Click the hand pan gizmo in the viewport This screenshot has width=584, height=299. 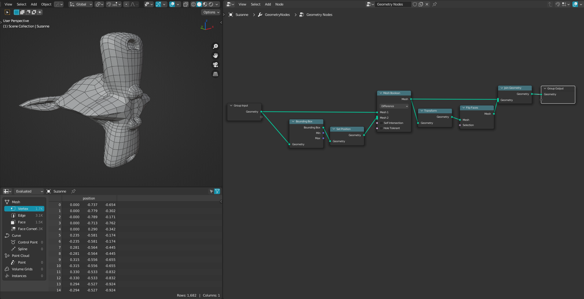[215, 56]
